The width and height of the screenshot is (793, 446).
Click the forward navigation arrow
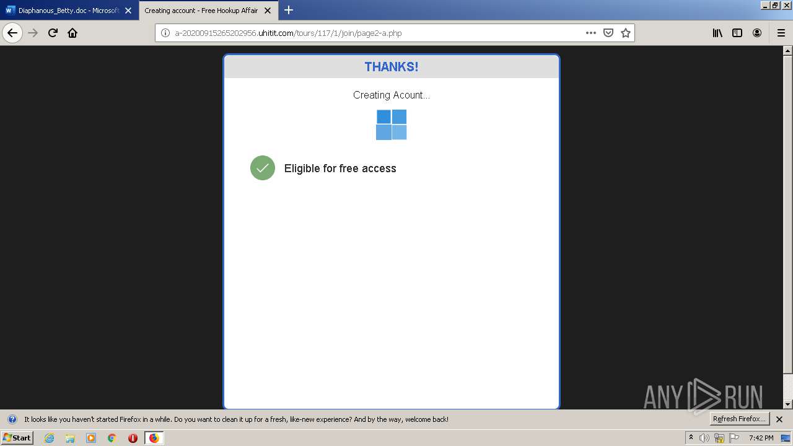[33, 33]
